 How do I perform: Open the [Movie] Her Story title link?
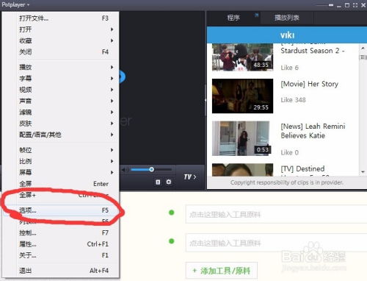click(310, 84)
